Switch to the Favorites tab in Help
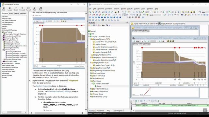This screenshot has height=117, width=209. pos(23,14)
